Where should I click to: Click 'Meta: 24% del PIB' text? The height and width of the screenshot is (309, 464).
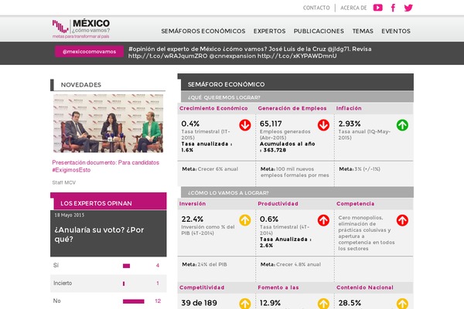tap(204, 264)
